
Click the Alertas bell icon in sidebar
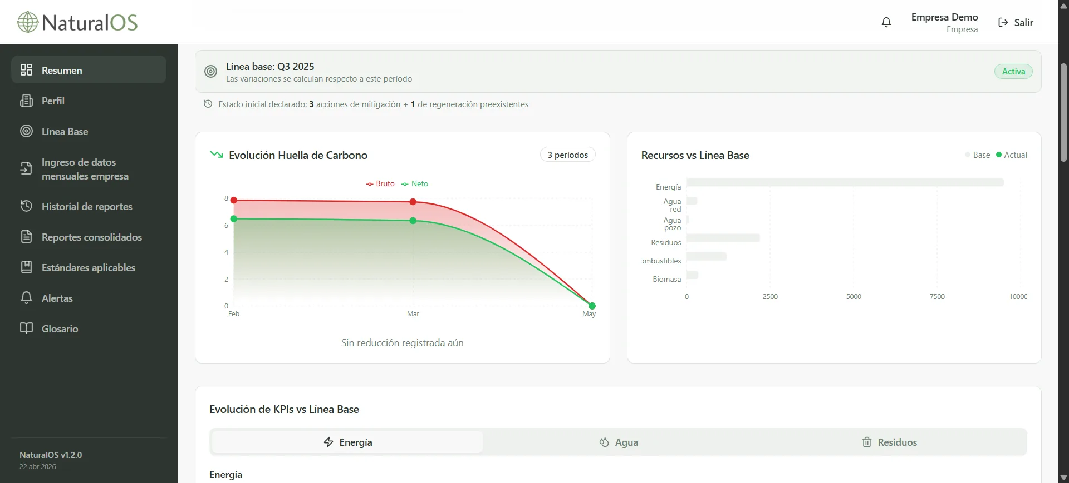click(26, 297)
